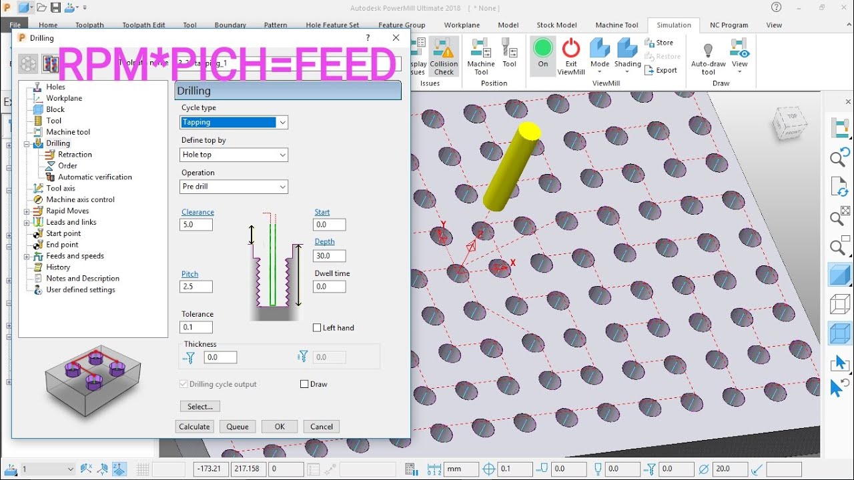The image size is (854, 480).
Task: Expand the Feeds and speeds tree node
Action: tap(27, 257)
